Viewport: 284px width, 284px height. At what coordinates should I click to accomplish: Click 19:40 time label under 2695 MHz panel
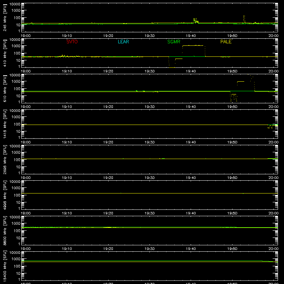click(x=191, y=178)
